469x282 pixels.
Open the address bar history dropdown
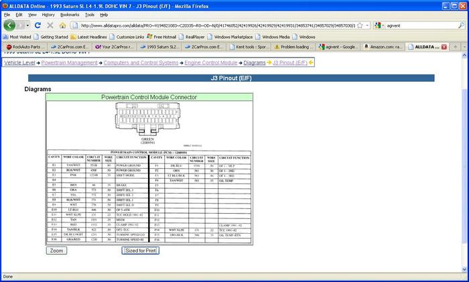[x=367, y=25]
